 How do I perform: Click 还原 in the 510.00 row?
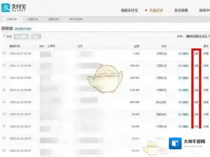click(196, 90)
